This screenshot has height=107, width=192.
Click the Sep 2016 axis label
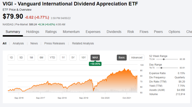click(x=19, y=98)
